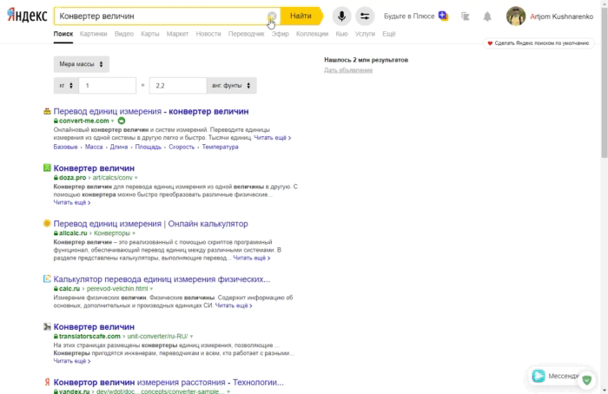Select the Поиск tab
The image size is (608, 394).
(x=63, y=34)
